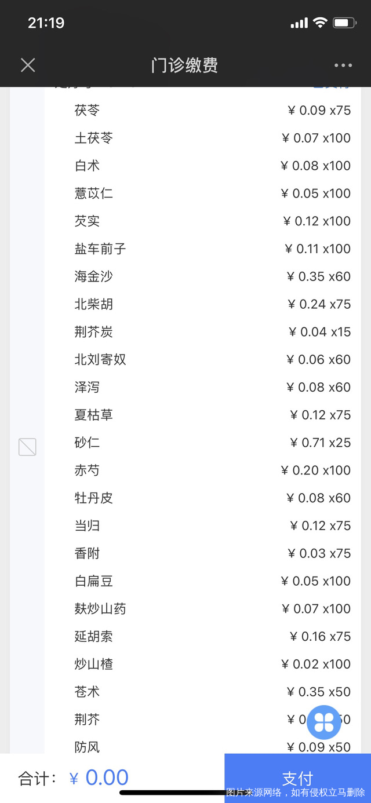Tap the battery indicator icon
The width and height of the screenshot is (371, 803).
pyautogui.click(x=344, y=23)
